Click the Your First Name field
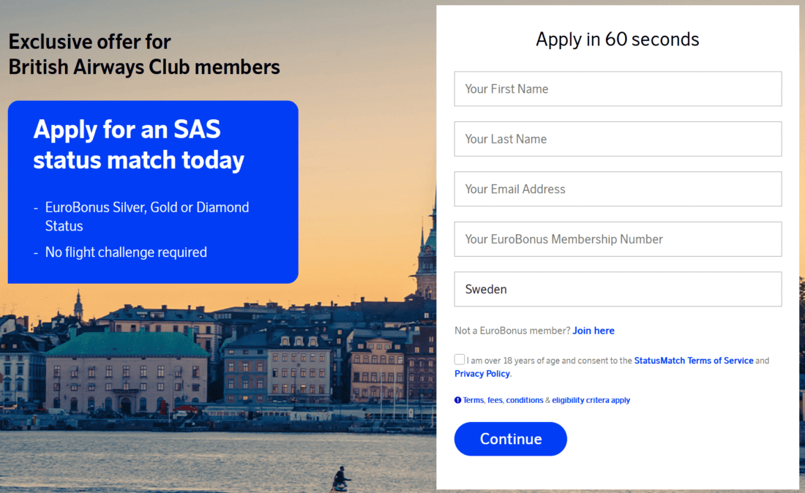 [618, 89]
